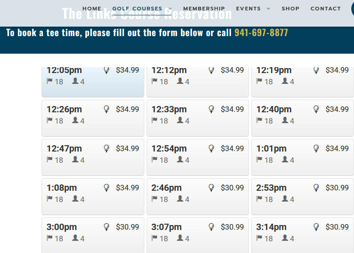The width and height of the screenshot is (354, 253).
Task: Click the player icon on 12:40pm slot
Action: pos(285,120)
